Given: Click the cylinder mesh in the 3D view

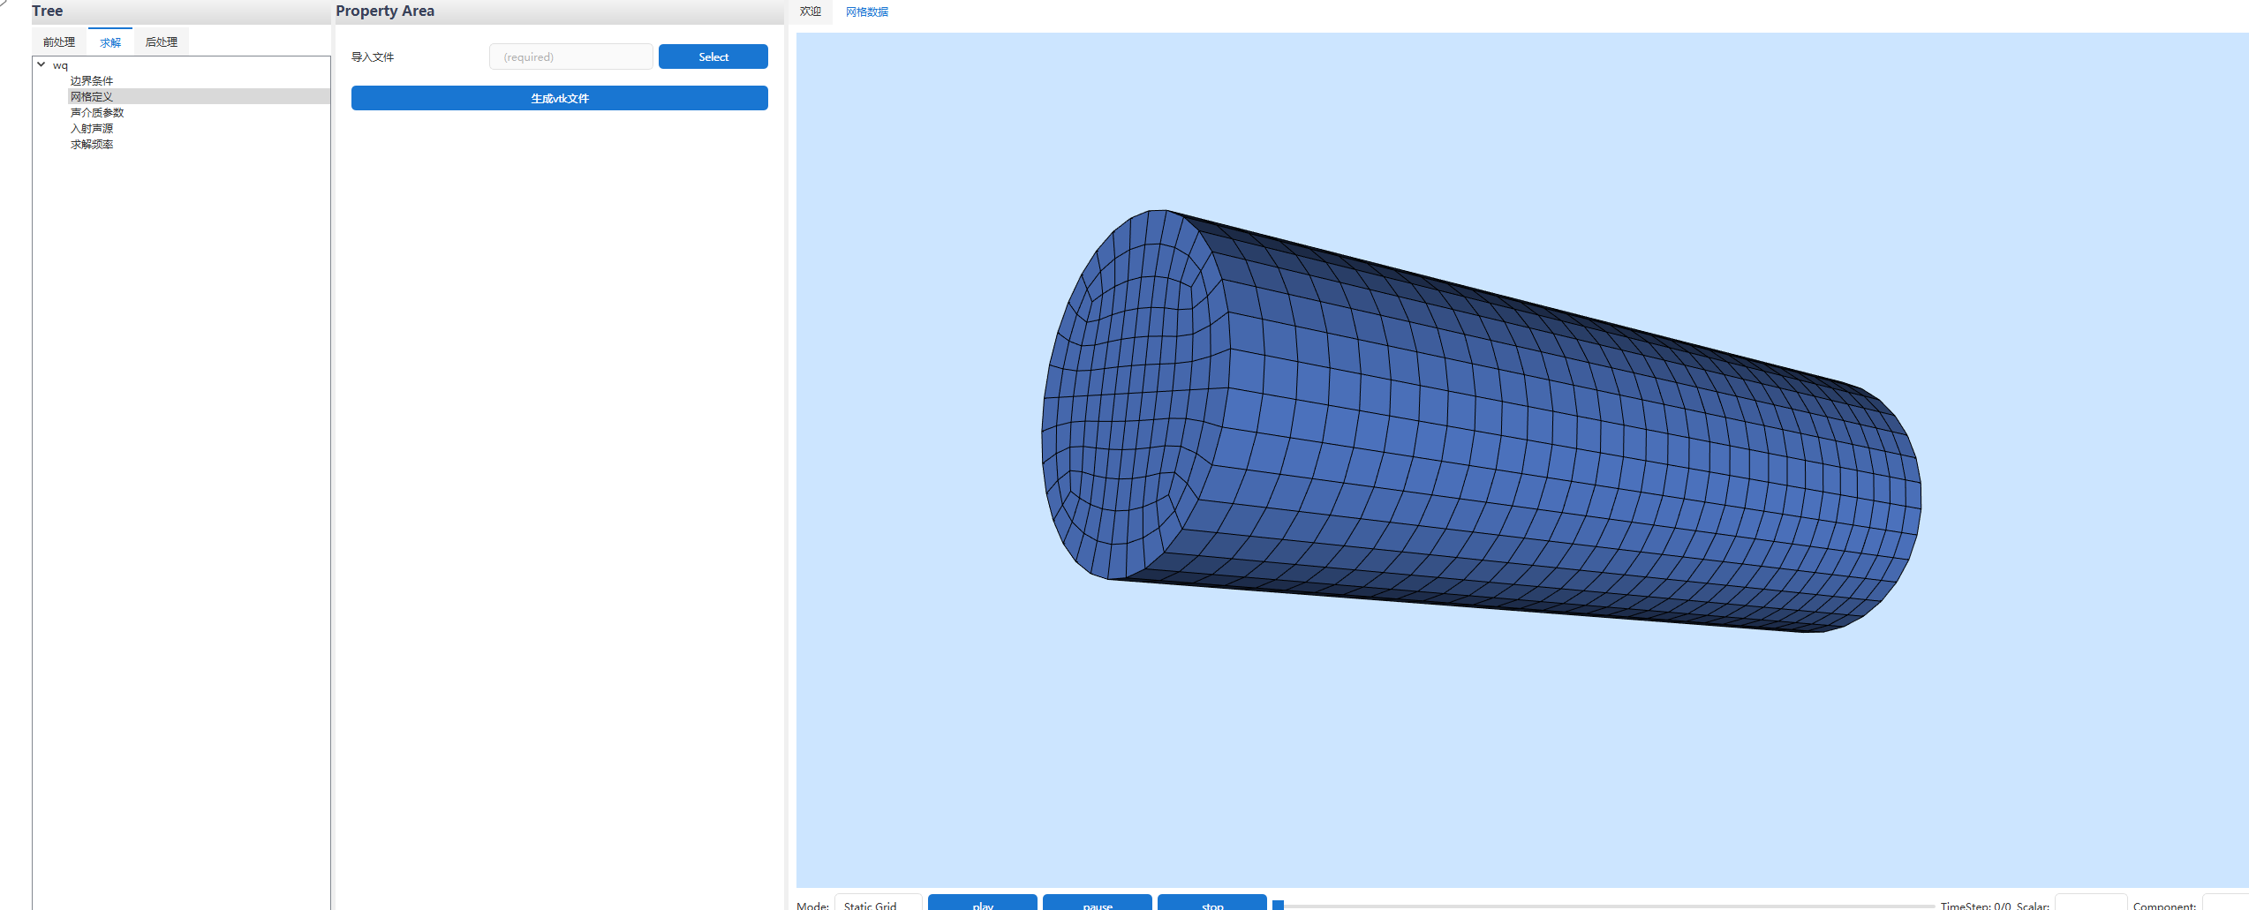Looking at the screenshot, I should (1480, 422).
